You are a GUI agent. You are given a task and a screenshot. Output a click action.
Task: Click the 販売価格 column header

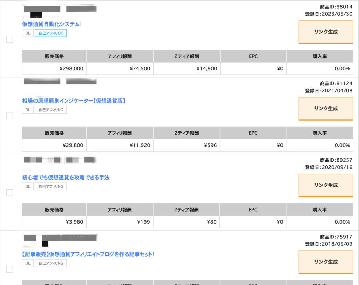tap(54, 56)
